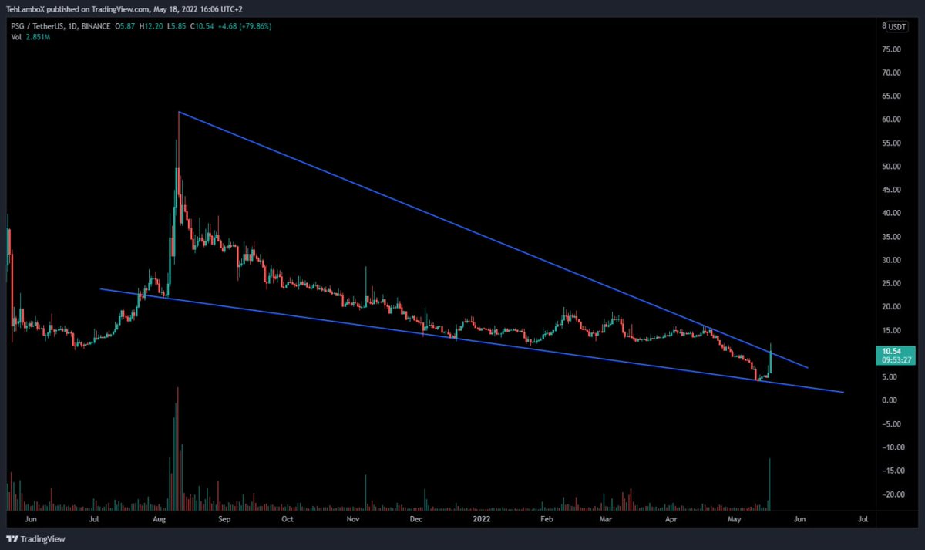Click the Sep label on time axis
The width and height of the screenshot is (925, 550).
pyautogui.click(x=224, y=520)
